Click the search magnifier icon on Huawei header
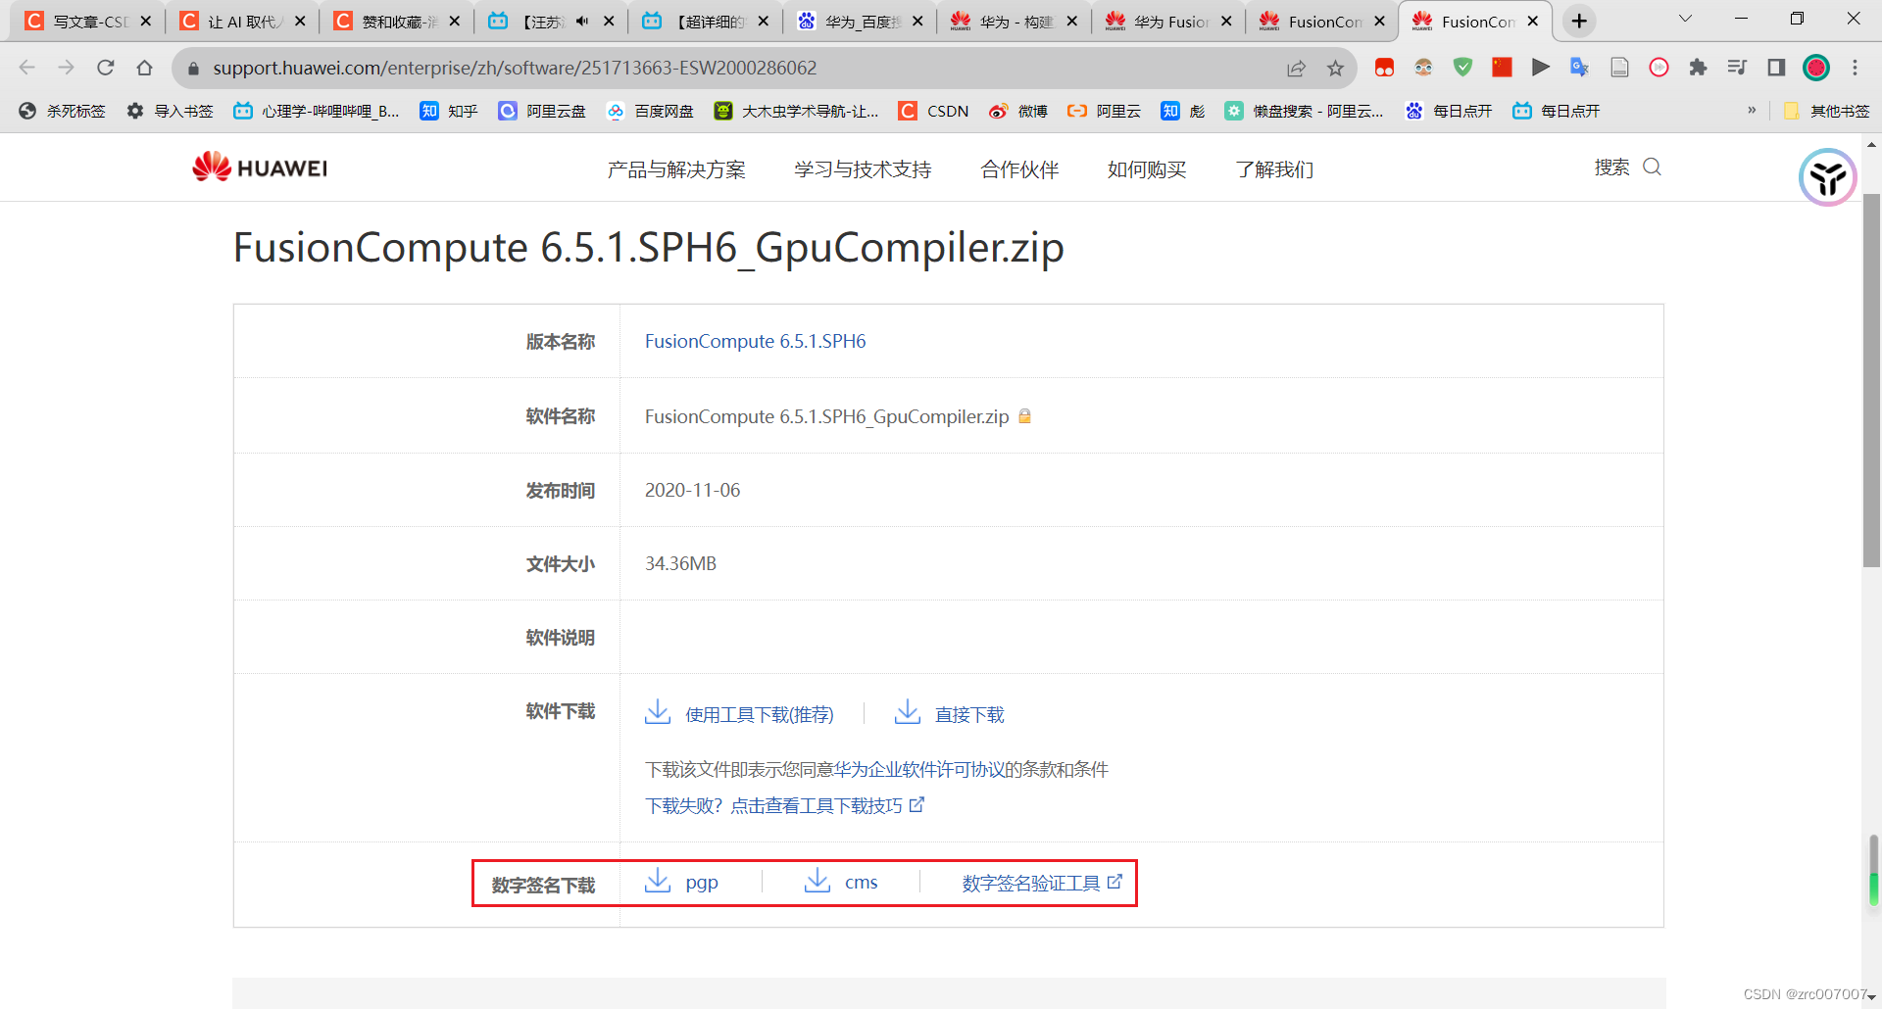The width and height of the screenshot is (1882, 1009). 1652,167
